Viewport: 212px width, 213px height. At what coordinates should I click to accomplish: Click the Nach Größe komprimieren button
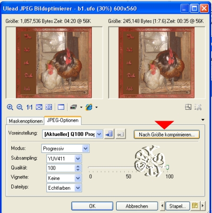click(x=167, y=134)
